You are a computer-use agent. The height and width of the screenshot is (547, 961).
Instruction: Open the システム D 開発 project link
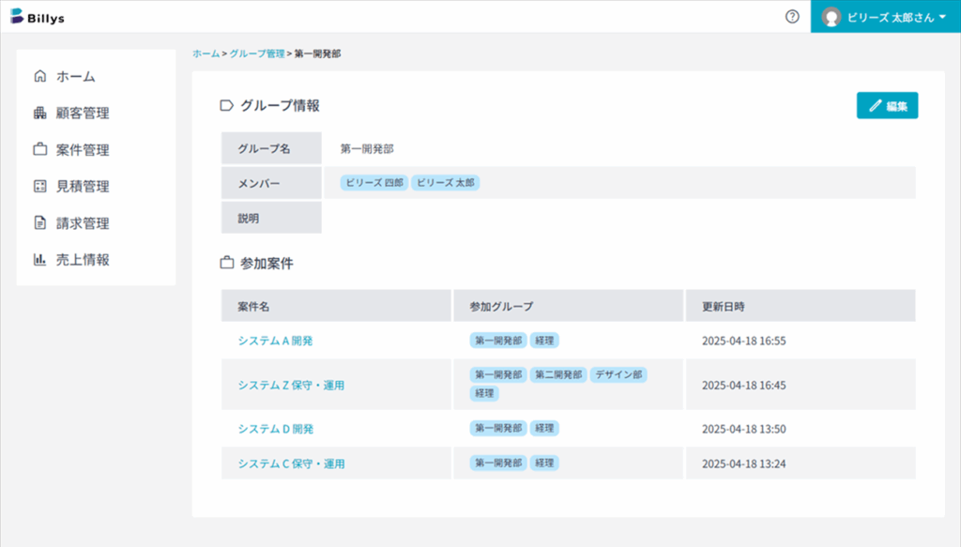click(275, 429)
